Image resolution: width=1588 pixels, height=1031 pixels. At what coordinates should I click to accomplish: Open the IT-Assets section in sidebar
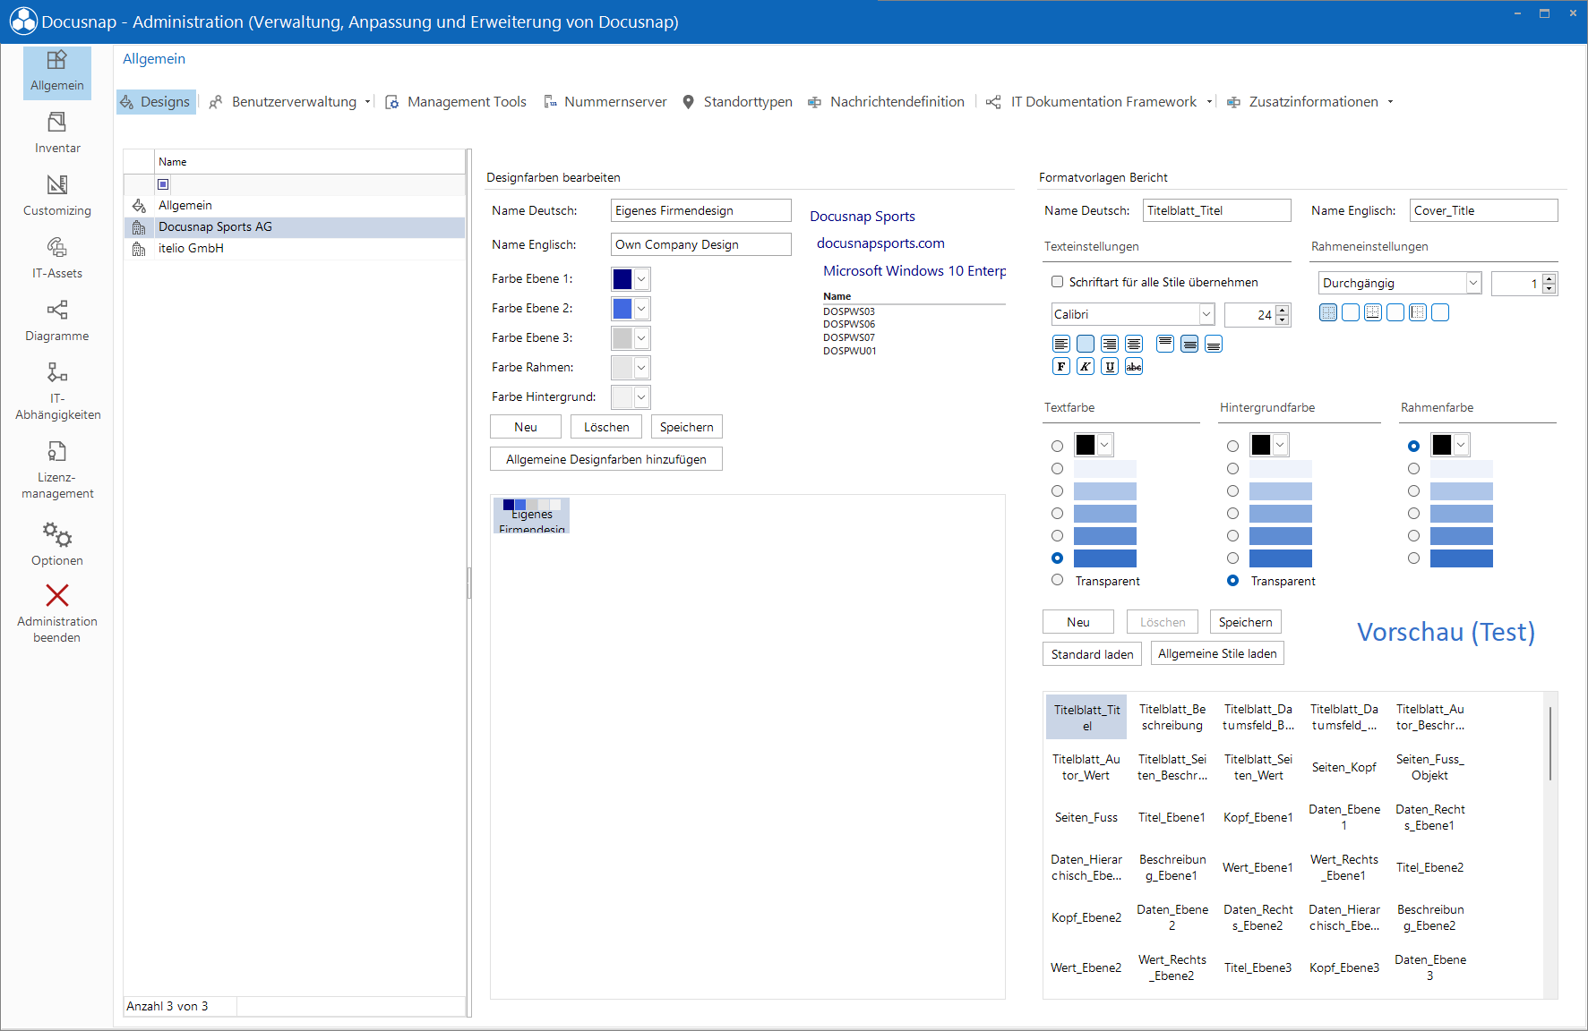(x=56, y=258)
